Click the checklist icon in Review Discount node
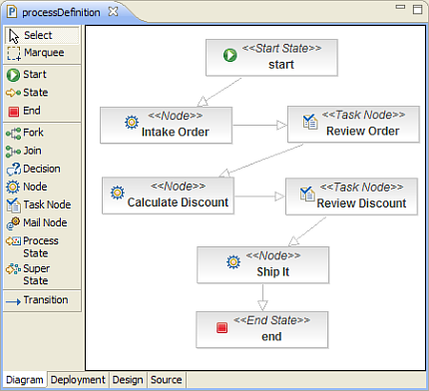 307,194
